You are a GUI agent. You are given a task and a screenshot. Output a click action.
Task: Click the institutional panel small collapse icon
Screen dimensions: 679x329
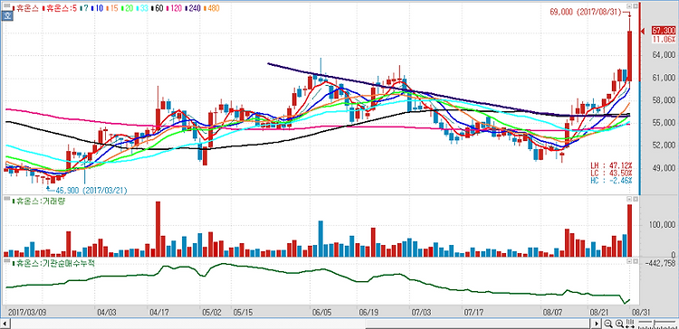click(629, 261)
